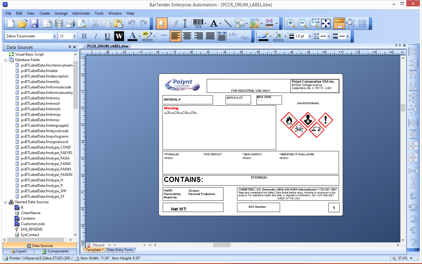Collapse the Database Fields tree node
The height and width of the screenshot is (264, 422).
tap(5, 60)
